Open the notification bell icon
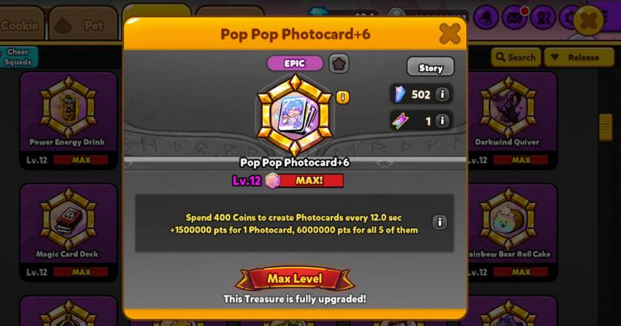 (x=486, y=18)
